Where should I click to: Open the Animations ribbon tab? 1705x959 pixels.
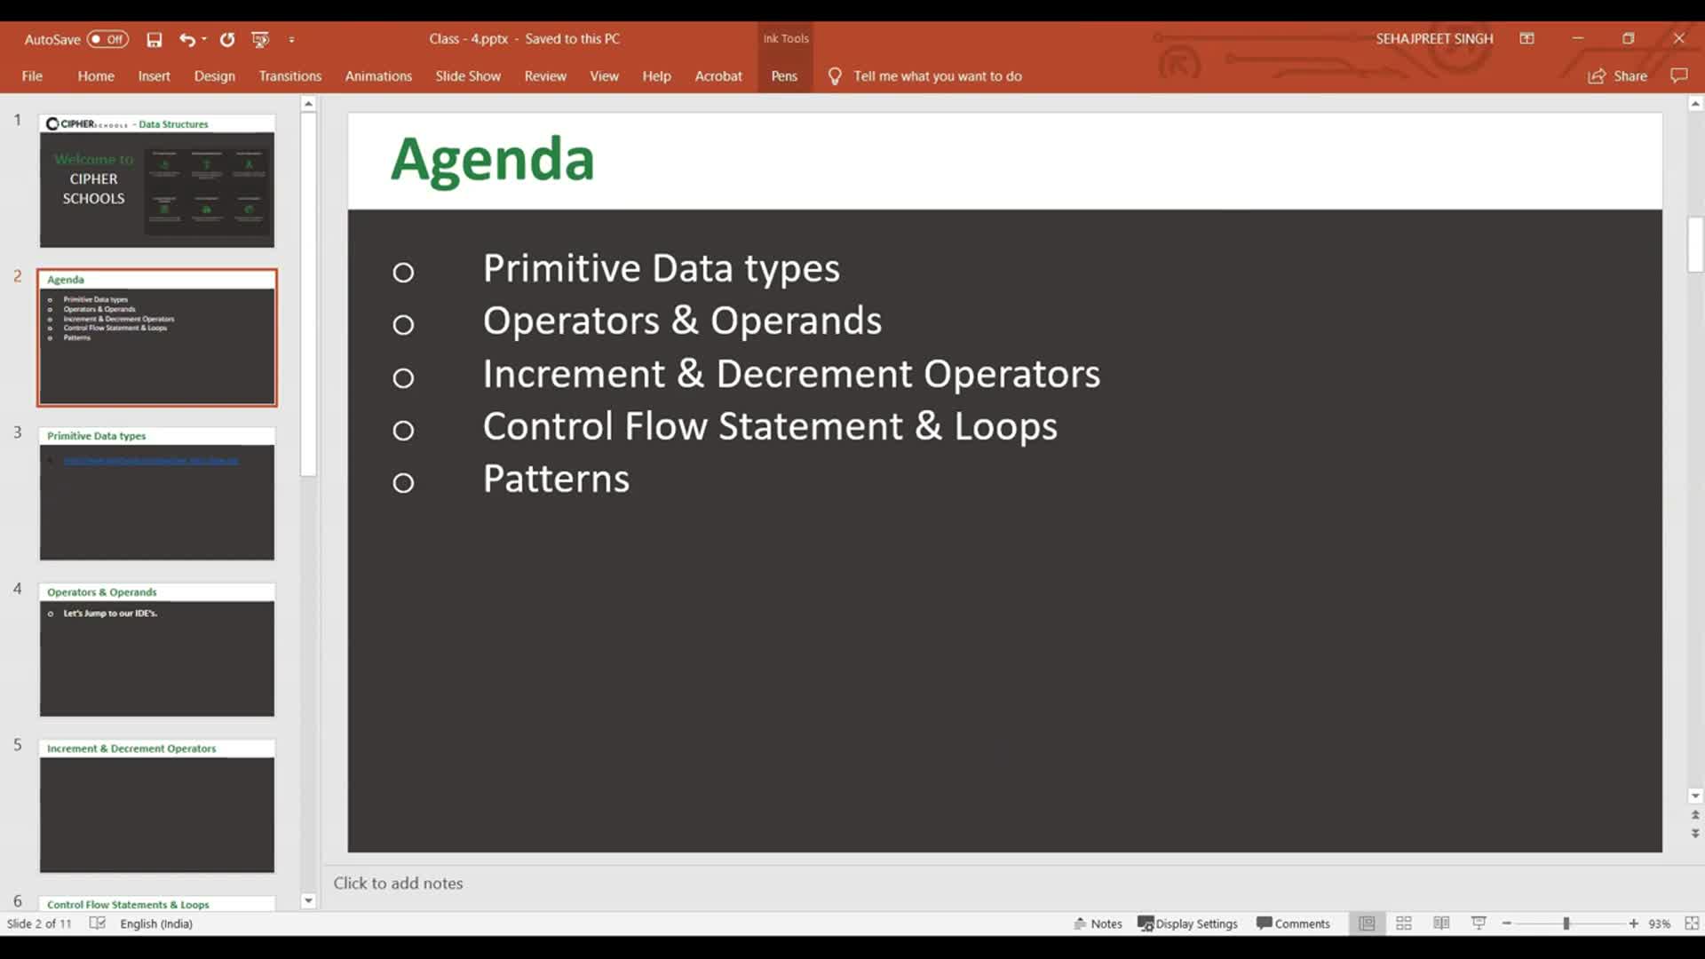click(378, 76)
